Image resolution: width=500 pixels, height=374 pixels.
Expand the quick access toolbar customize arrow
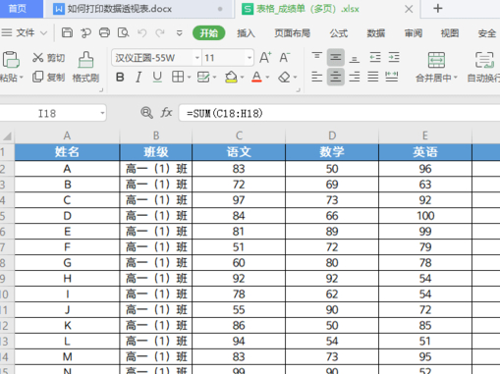[179, 33]
